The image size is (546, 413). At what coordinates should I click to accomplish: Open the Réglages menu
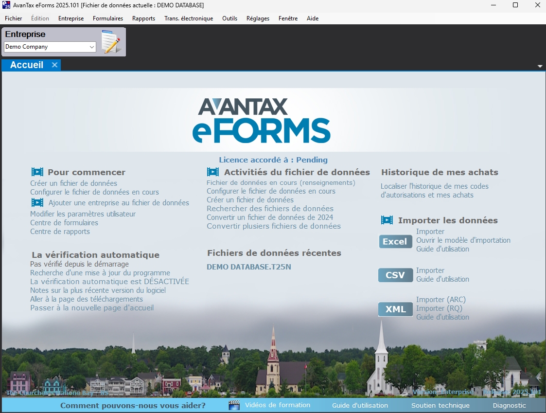[x=258, y=18]
